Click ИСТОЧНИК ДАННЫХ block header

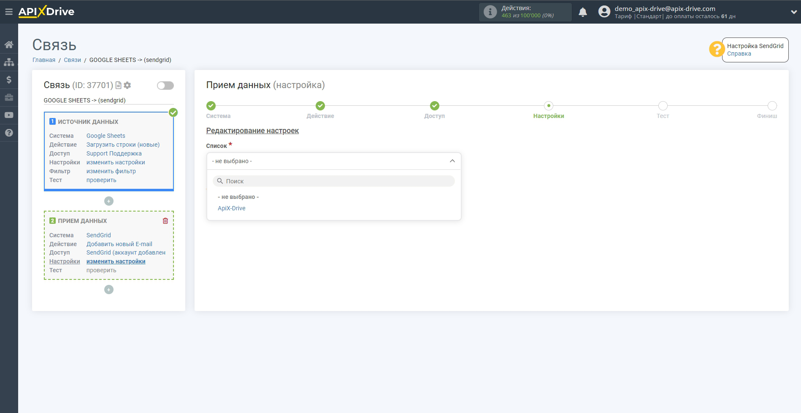tap(88, 122)
